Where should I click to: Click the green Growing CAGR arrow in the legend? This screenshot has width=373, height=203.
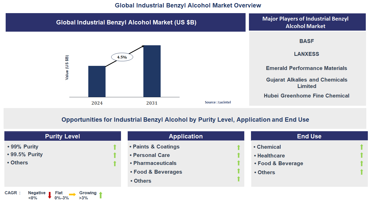click(101, 195)
